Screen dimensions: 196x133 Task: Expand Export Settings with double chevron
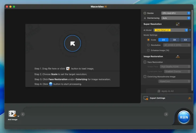[x=190, y=98]
